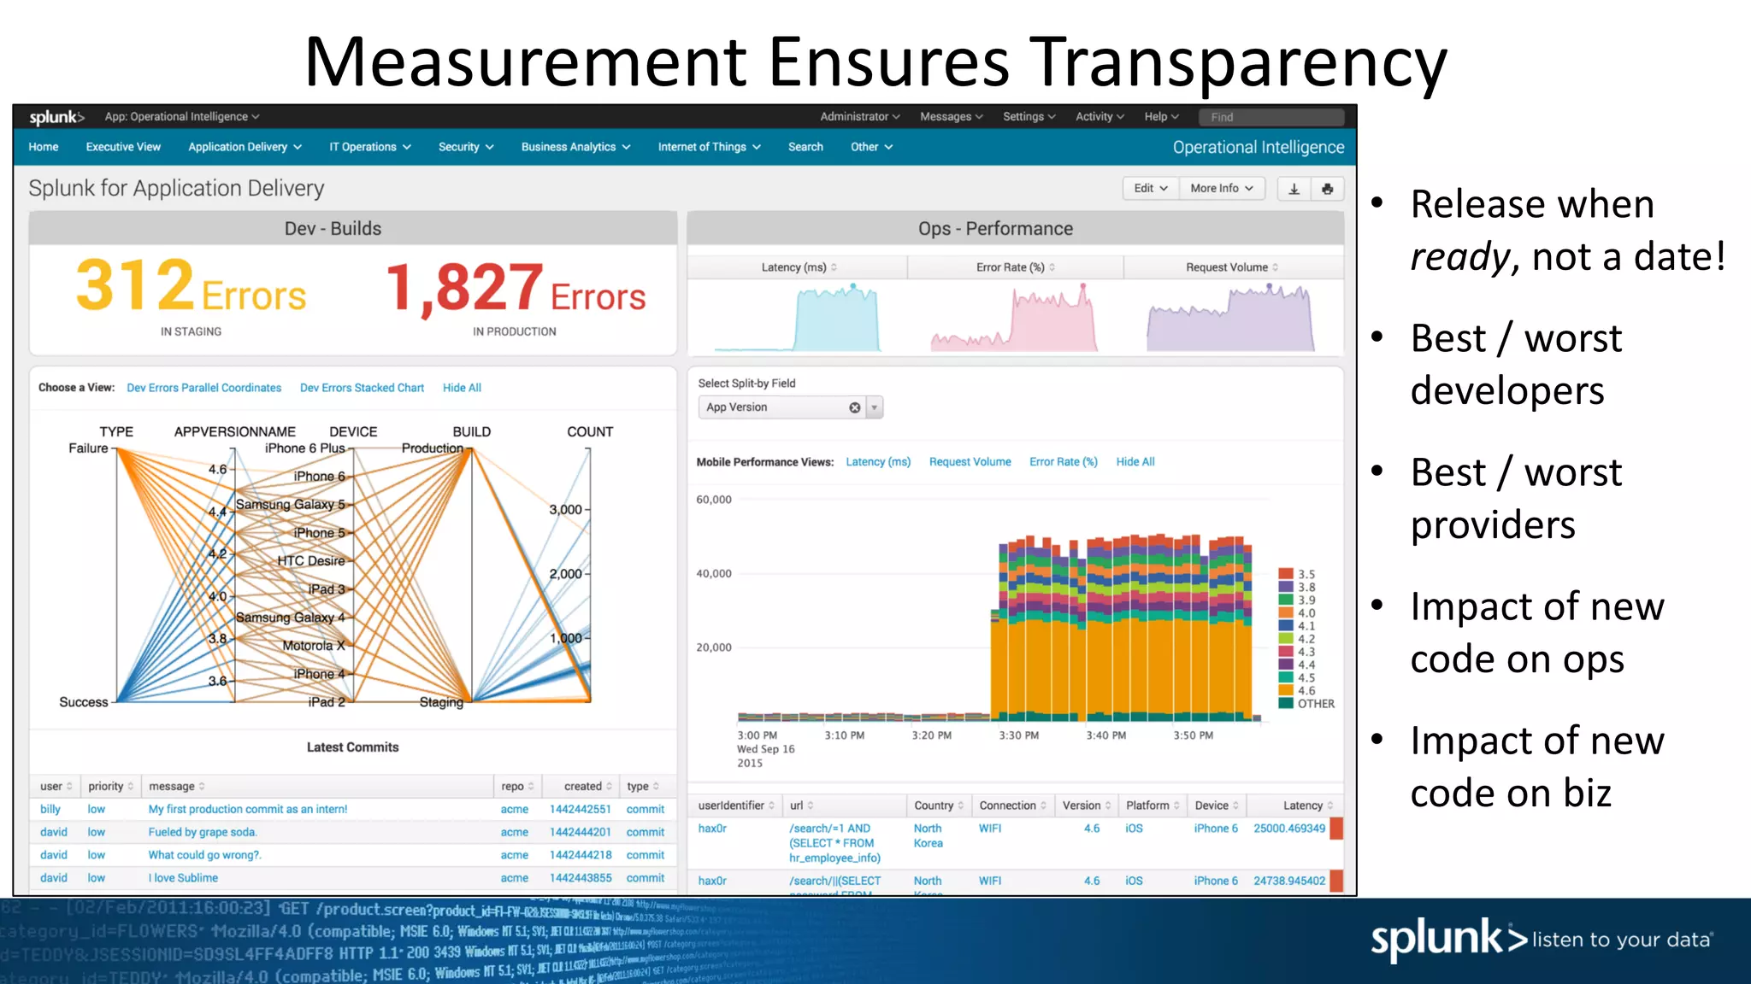The image size is (1751, 984).
Task: Hide All mobile performance views
Action: [x=1135, y=462]
